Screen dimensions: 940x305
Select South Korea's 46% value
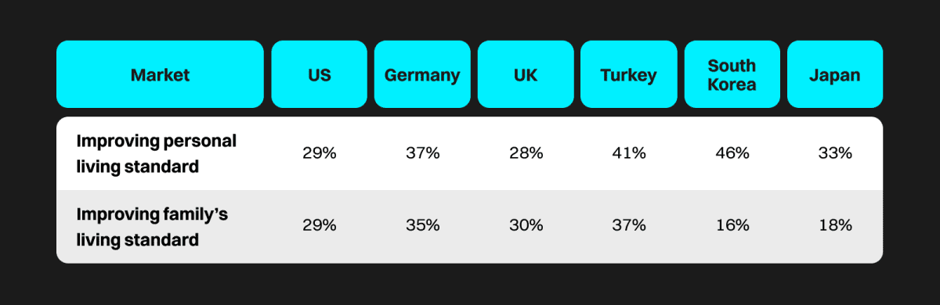click(732, 153)
